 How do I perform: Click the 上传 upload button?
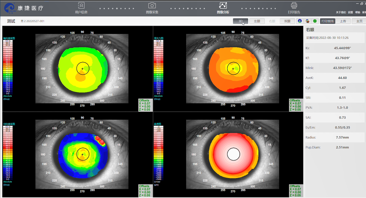click(343, 21)
